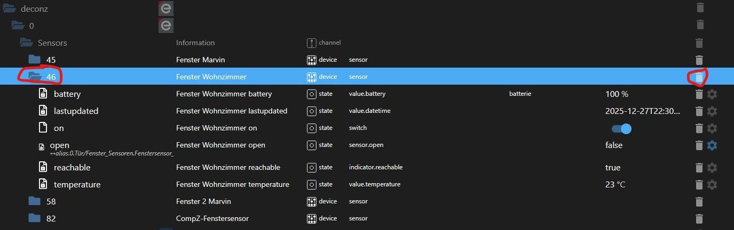Select the reachable state row
This screenshot has height=230, width=734.
pyautogui.click(x=72, y=168)
